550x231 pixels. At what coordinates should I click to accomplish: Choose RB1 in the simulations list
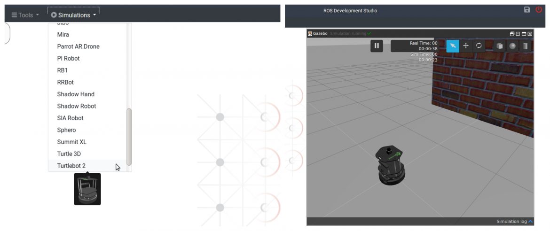click(x=87, y=70)
